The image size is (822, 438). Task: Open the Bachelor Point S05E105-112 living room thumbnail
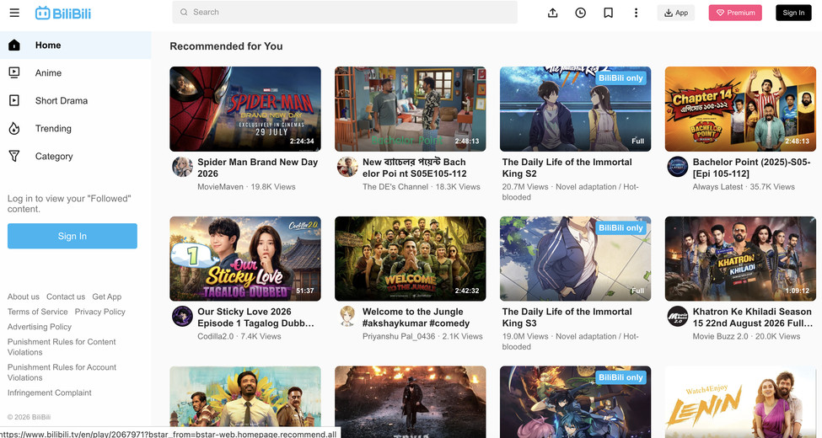point(411,109)
